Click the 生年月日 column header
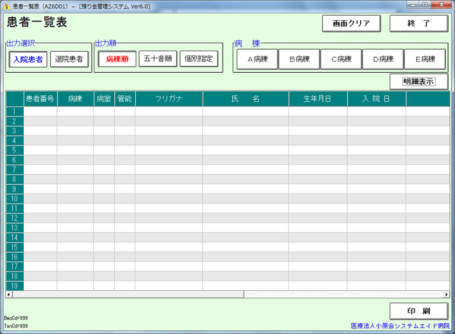This screenshot has width=455, height=334. (x=318, y=99)
